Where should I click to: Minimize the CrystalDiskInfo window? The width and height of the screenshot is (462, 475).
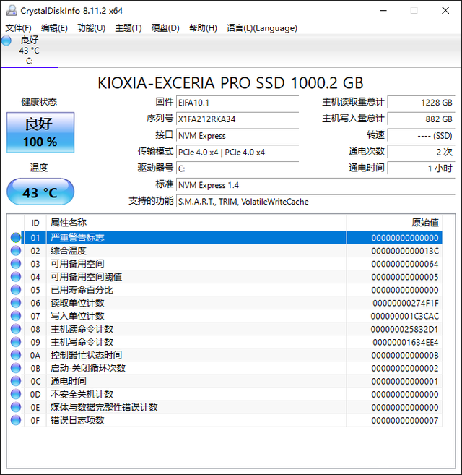[383, 11]
